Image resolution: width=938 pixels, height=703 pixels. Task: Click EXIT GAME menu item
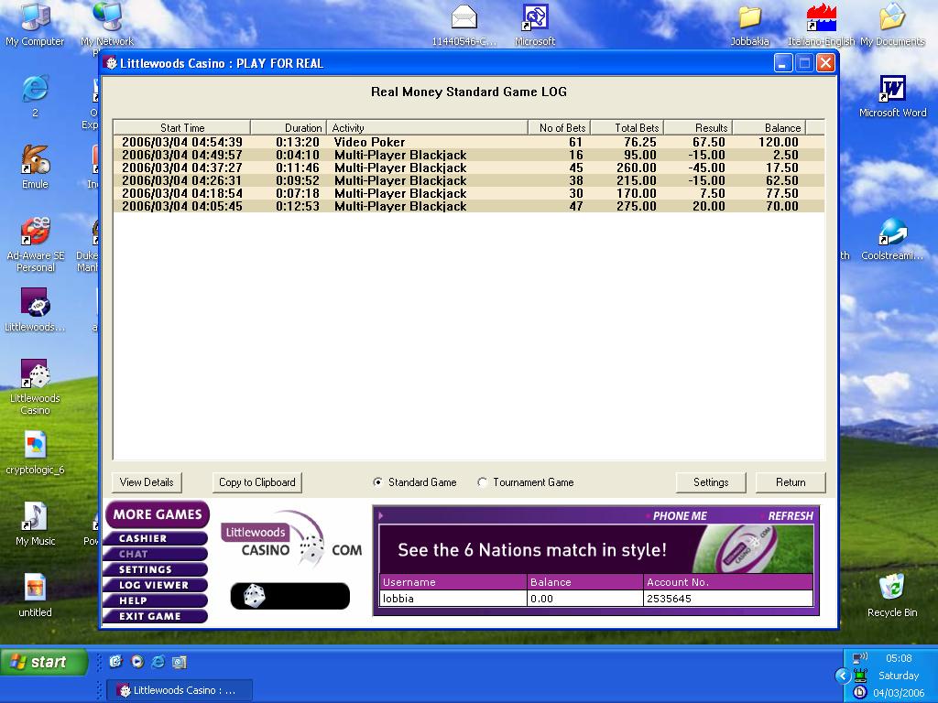coord(156,616)
